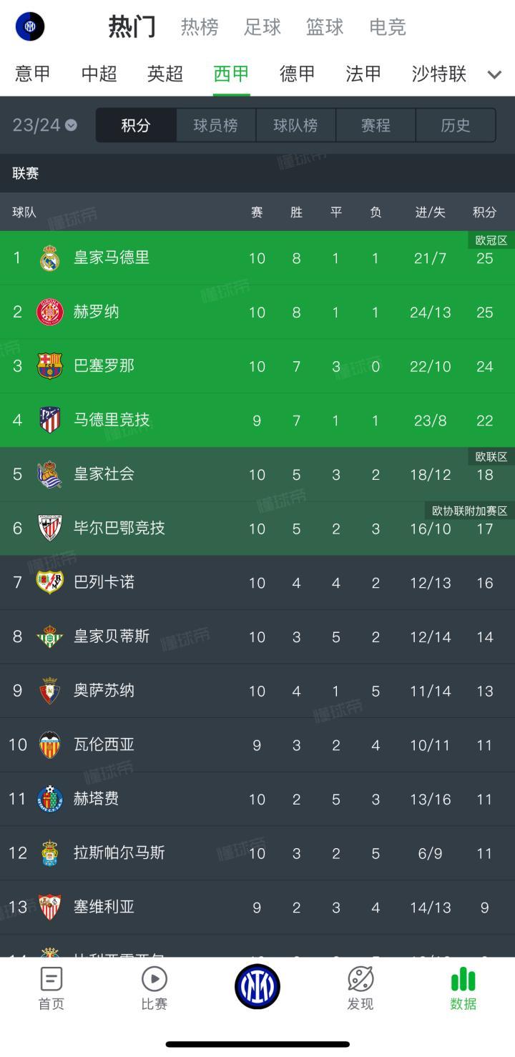Tap the Valencia club crest

point(49,744)
